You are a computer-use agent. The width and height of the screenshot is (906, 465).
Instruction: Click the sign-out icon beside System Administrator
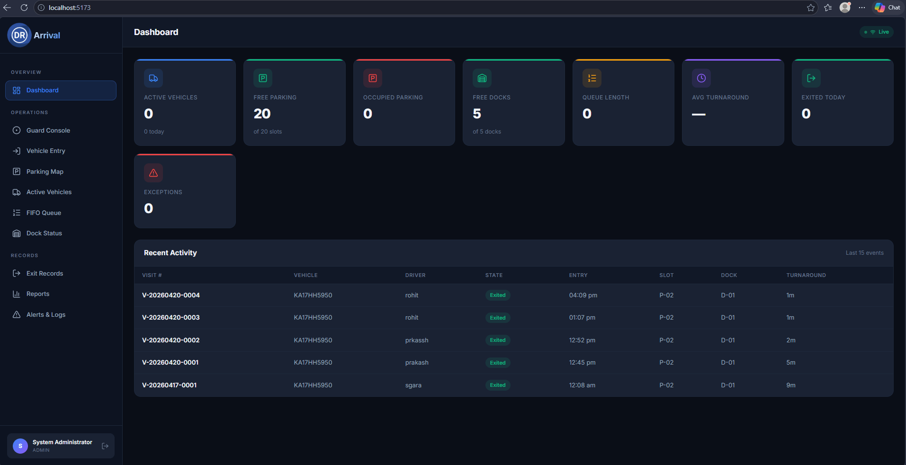[104, 446]
